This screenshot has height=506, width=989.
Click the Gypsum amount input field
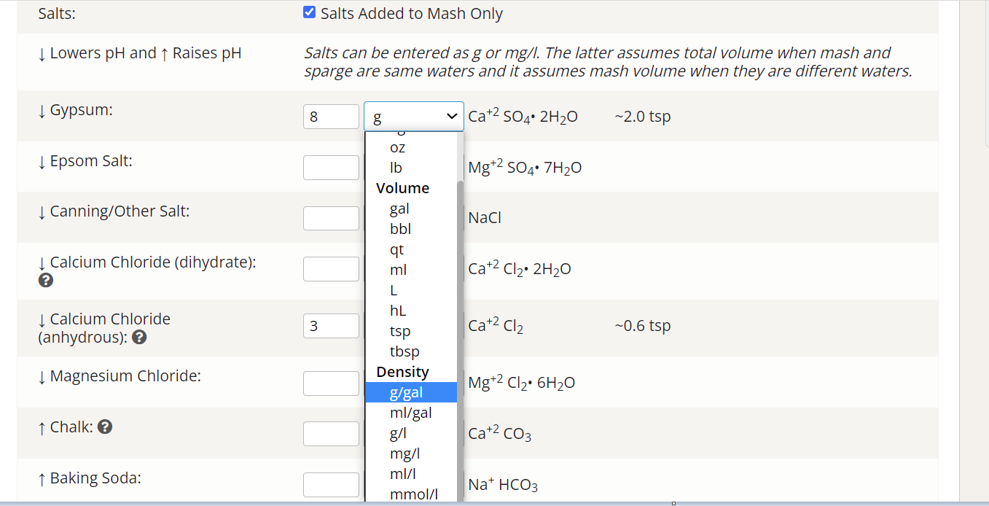331,117
